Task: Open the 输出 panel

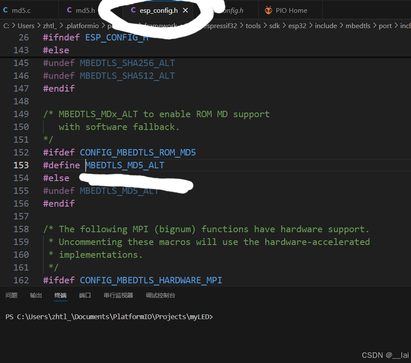Action: click(36, 295)
